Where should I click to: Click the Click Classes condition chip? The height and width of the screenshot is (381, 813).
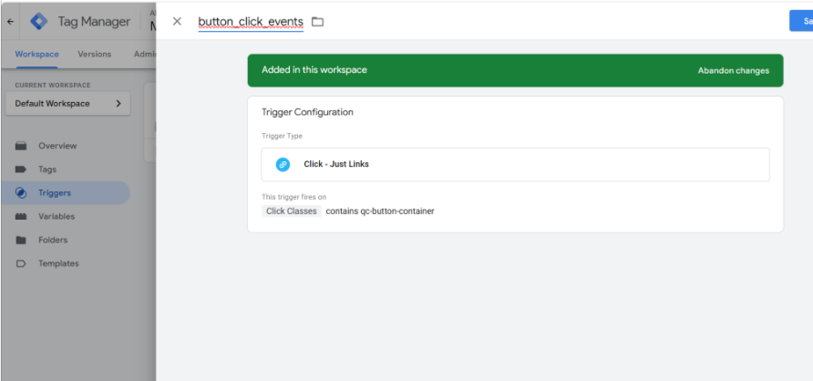coord(291,211)
